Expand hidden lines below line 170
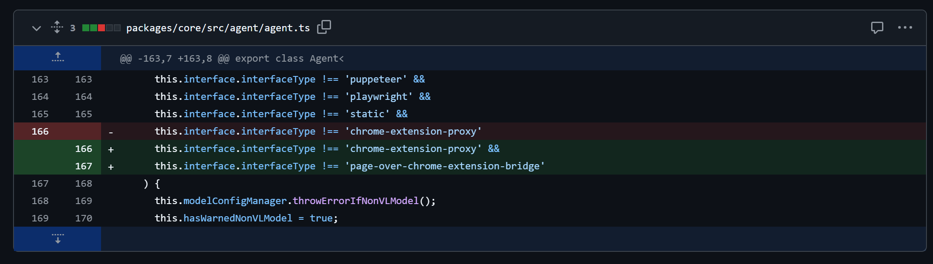 [x=57, y=238]
